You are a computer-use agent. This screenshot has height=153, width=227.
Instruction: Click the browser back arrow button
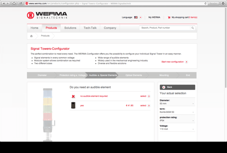pyautogui.click(x=4, y=3)
